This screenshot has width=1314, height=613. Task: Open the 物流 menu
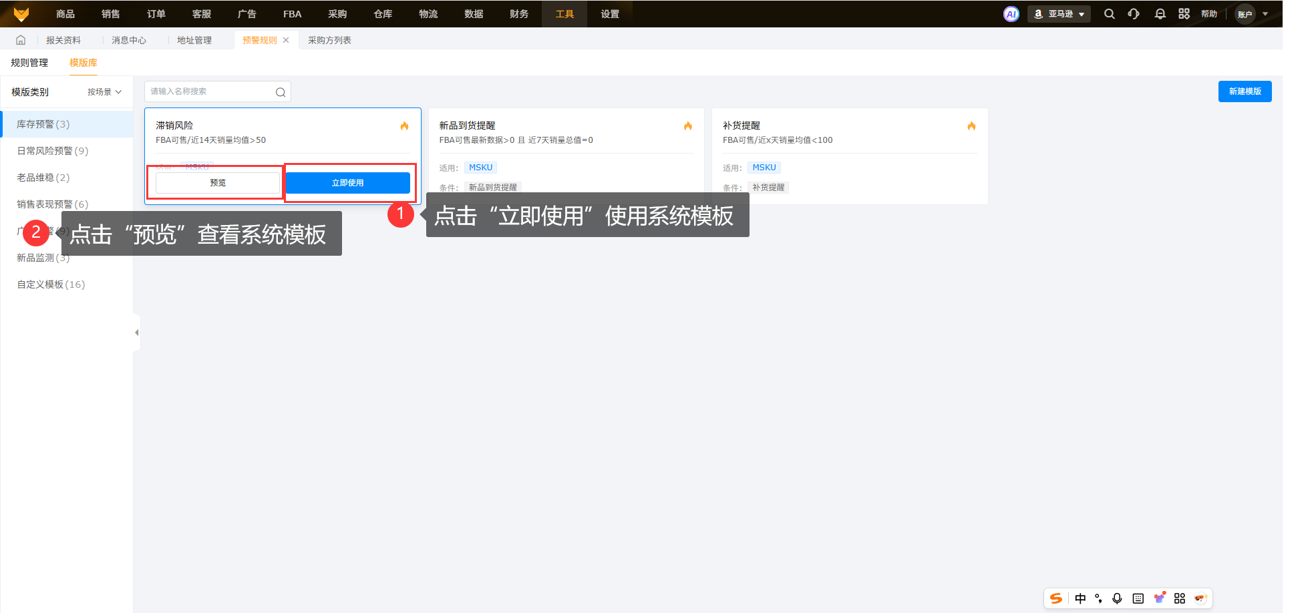click(429, 14)
